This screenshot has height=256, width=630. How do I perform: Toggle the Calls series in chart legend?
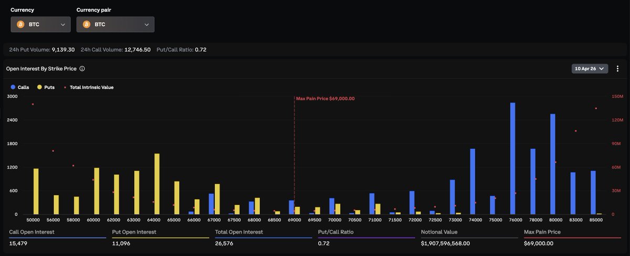point(19,87)
